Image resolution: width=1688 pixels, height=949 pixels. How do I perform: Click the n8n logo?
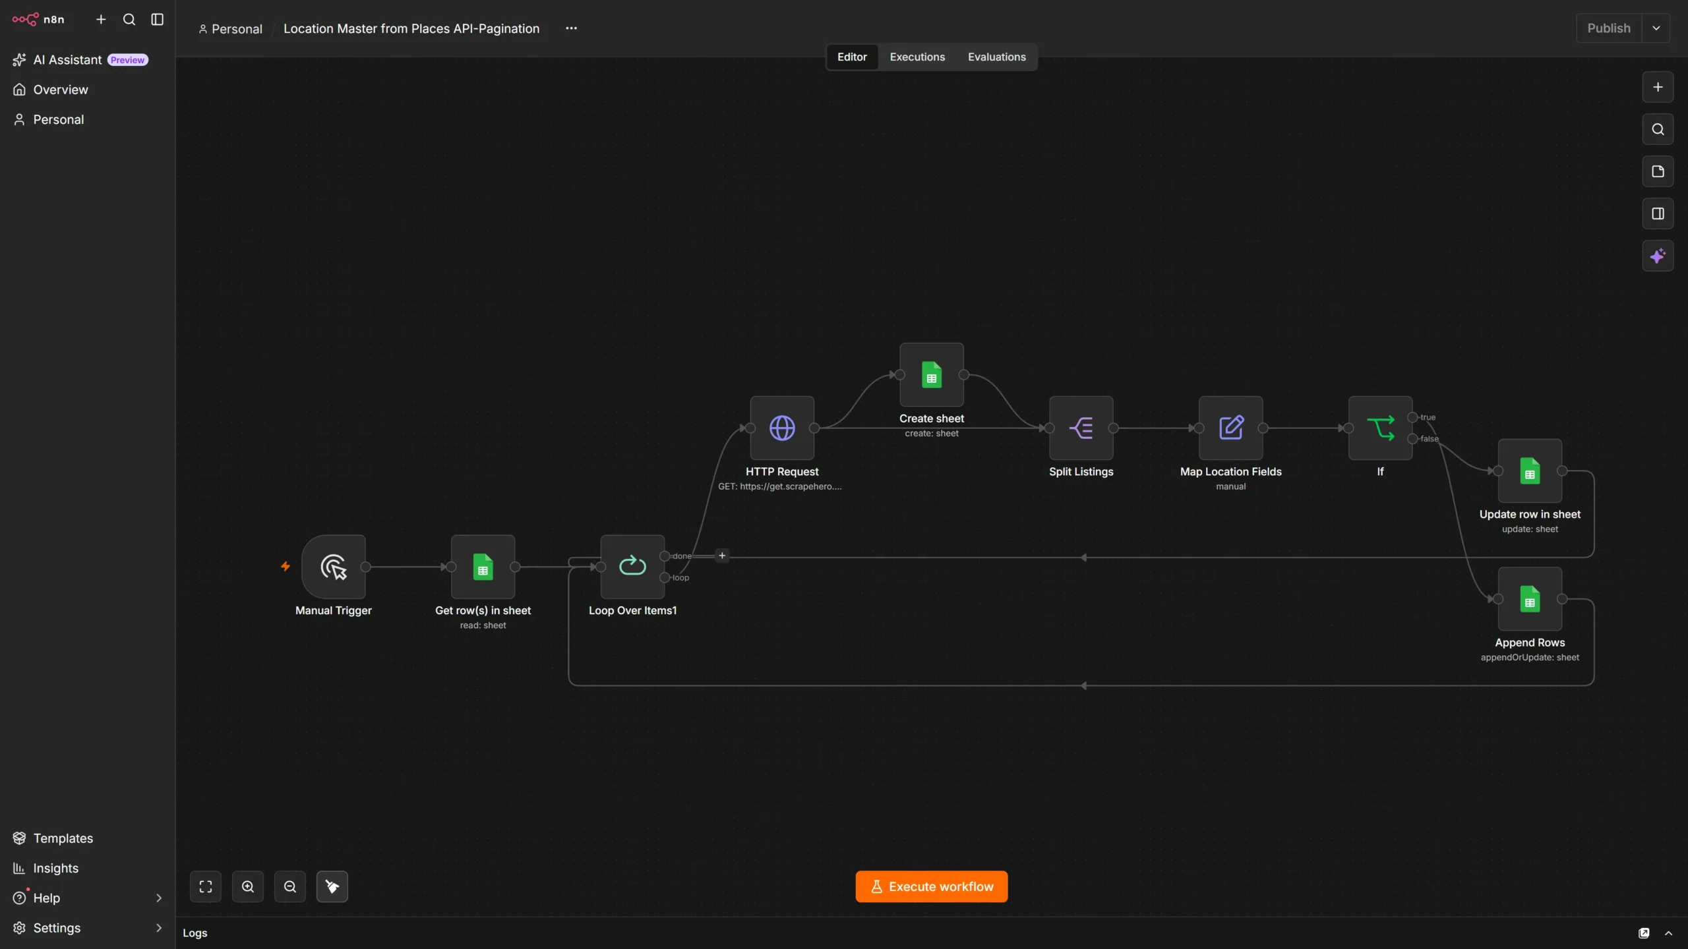[38, 19]
